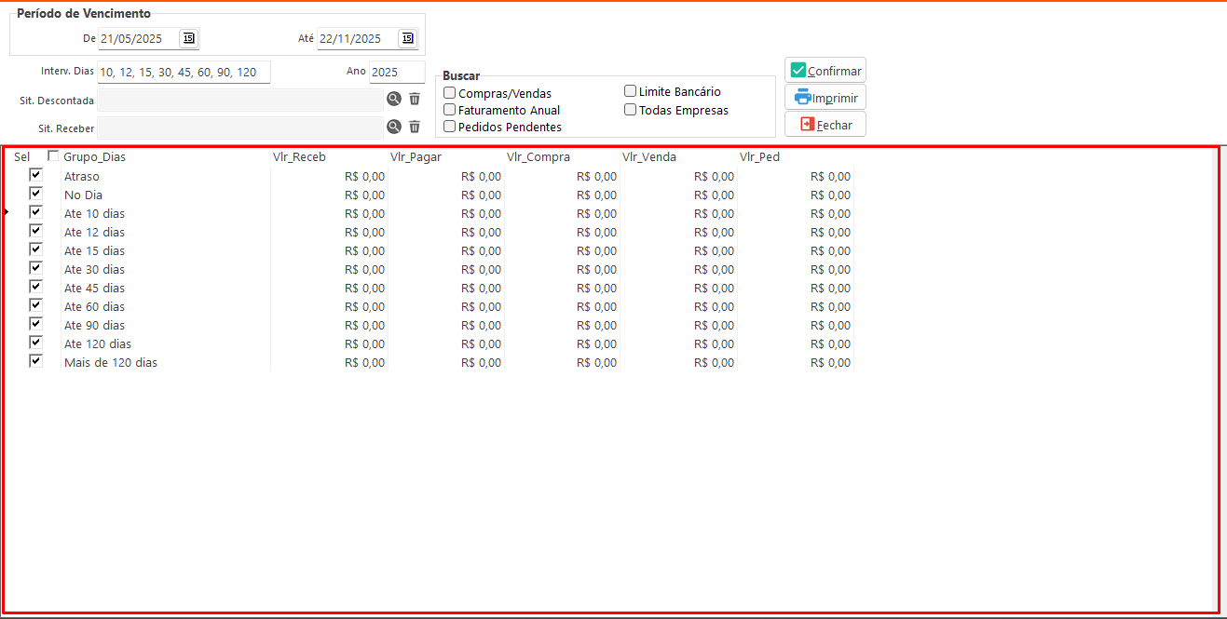Close the window with Fechar

pyautogui.click(x=825, y=125)
